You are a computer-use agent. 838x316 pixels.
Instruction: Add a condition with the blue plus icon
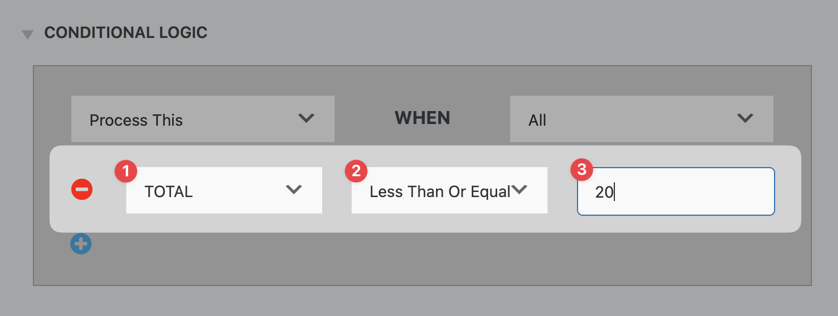pos(81,244)
